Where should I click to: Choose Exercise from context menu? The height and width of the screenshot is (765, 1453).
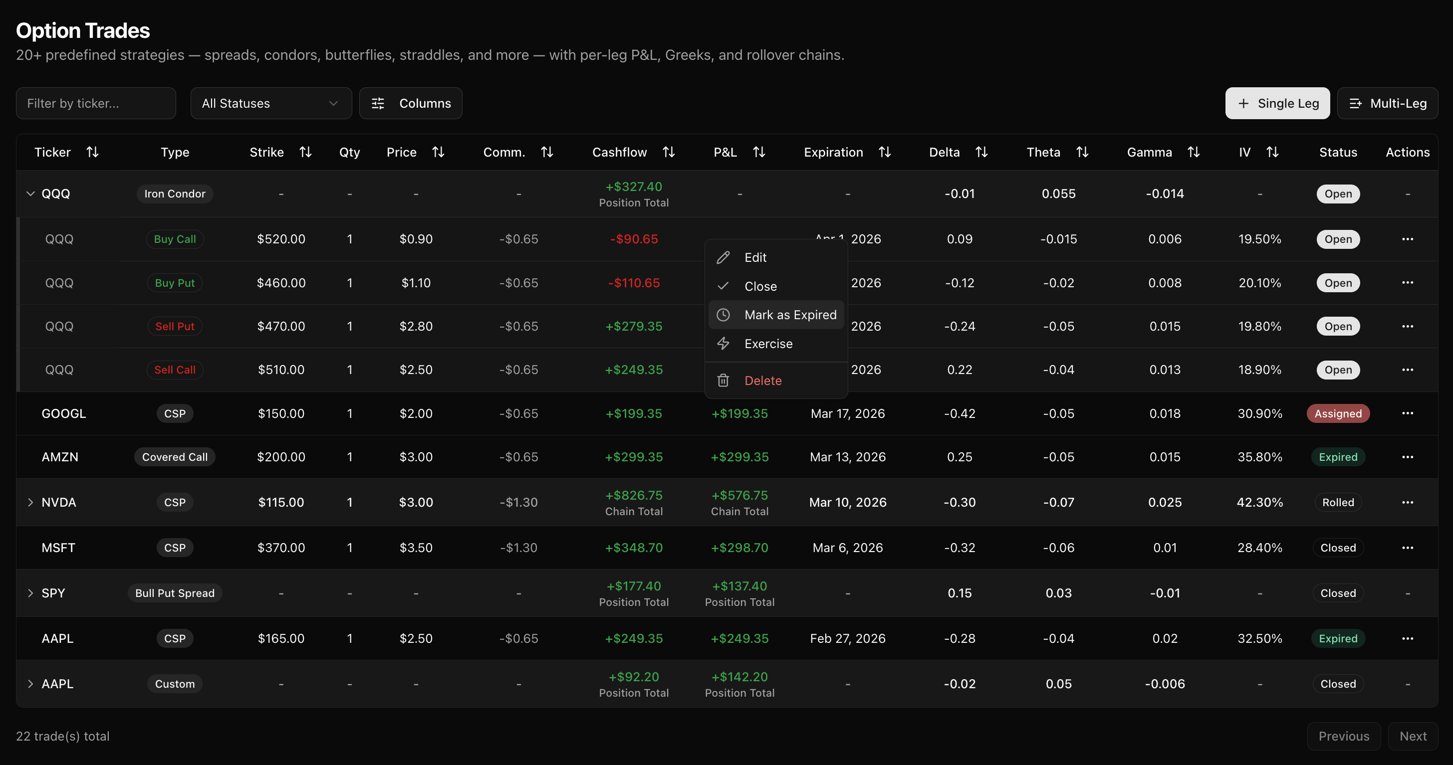point(768,344)
